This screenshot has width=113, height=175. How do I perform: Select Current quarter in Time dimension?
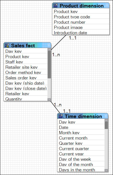[81, 148]
